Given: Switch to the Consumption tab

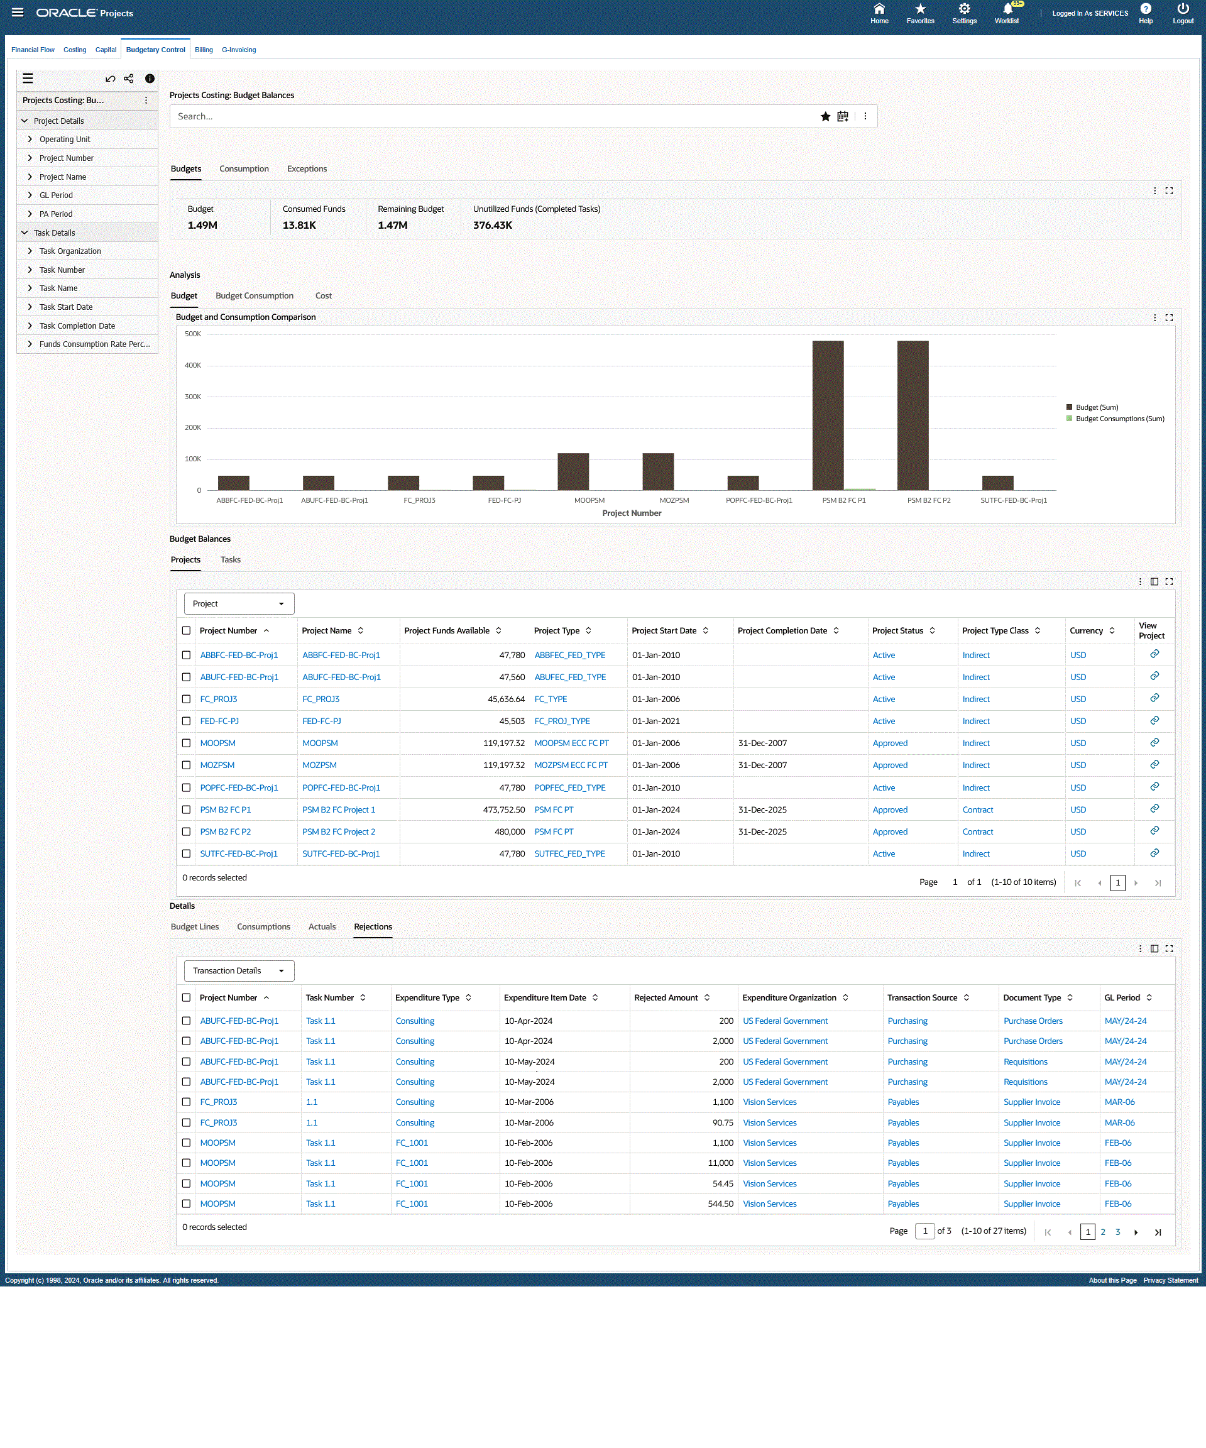Looking at the screenshot, I should pos(244,169).
